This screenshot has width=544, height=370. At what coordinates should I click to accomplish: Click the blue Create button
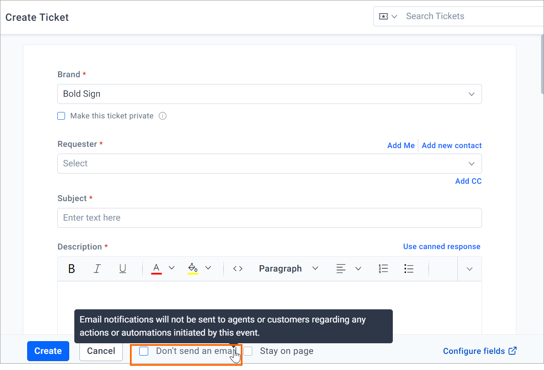point(48,351)
